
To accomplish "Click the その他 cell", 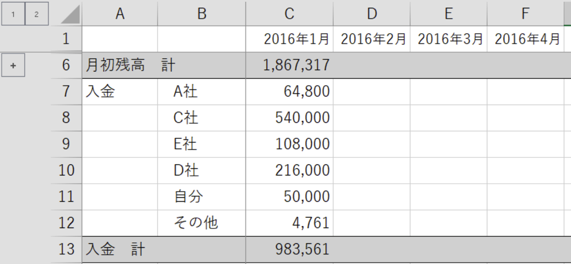I will [x=201, y=223].
